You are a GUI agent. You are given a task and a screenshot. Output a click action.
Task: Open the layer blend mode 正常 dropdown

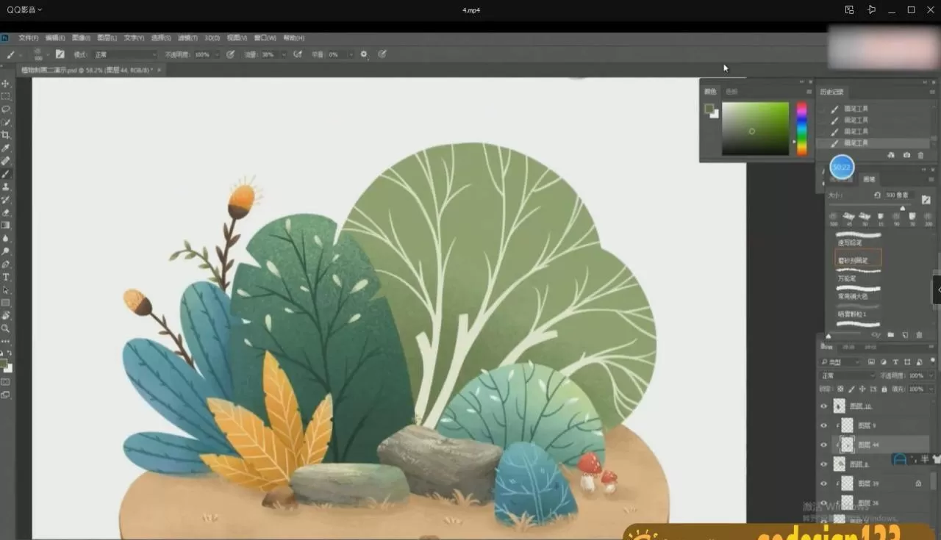[845, 375]
